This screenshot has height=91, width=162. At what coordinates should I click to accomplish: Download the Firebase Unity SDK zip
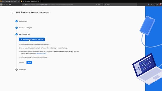32,39
